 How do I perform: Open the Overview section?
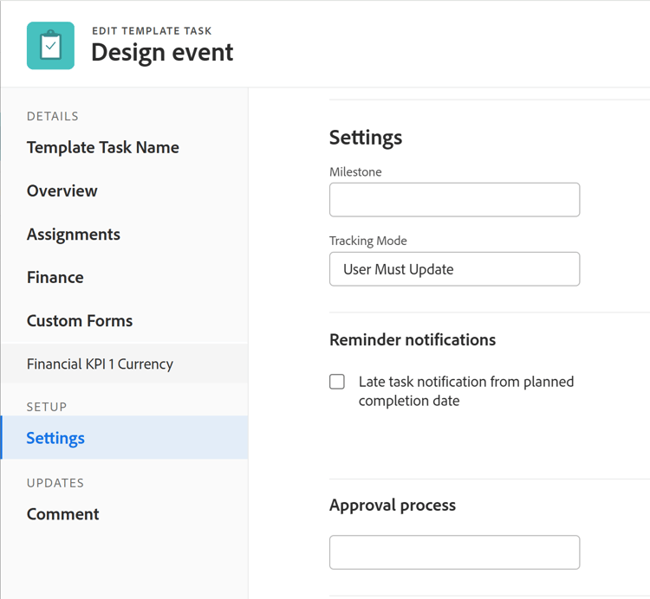pyautogui.click(x=62, y=190)
